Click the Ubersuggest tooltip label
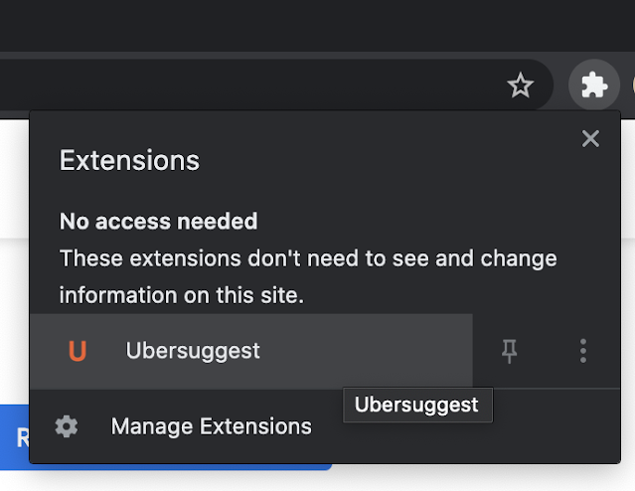The width and height of the screenshot is (635, 491). point(416,406)
